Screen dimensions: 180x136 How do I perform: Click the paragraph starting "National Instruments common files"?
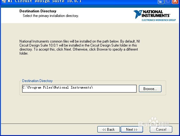(80, 47)
